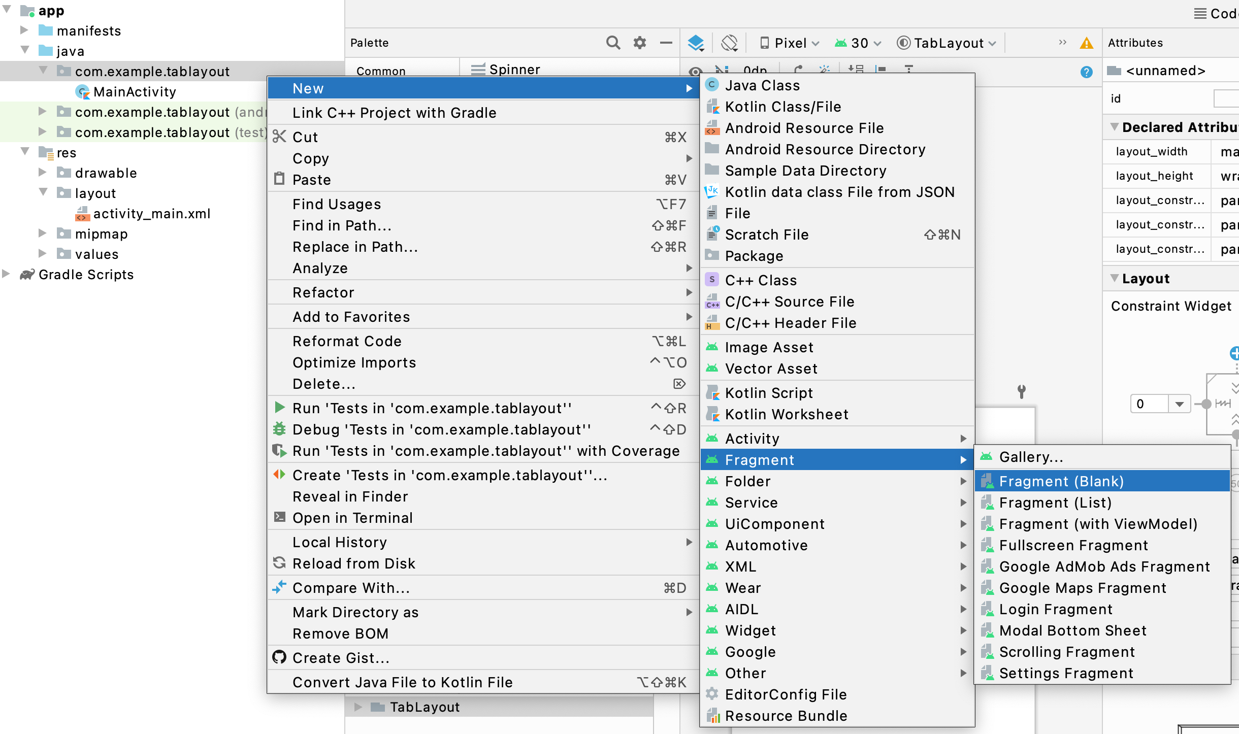Click the yellow warning triangle icon
This screenshot has width=1239, height=734.
tap(1086, 43)
